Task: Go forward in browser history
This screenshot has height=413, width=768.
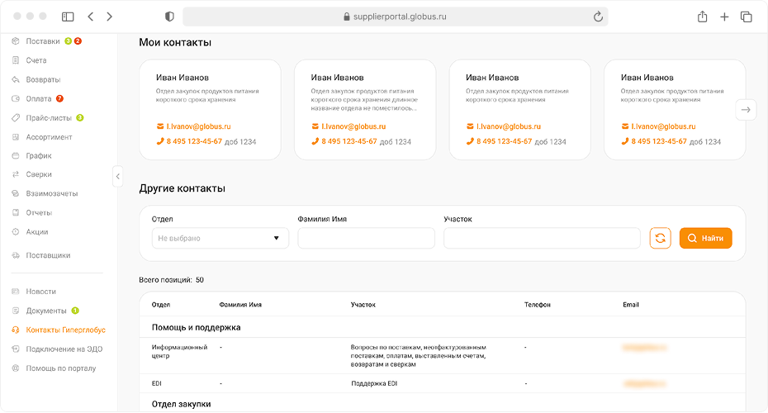Action: [x=109, y=17]
